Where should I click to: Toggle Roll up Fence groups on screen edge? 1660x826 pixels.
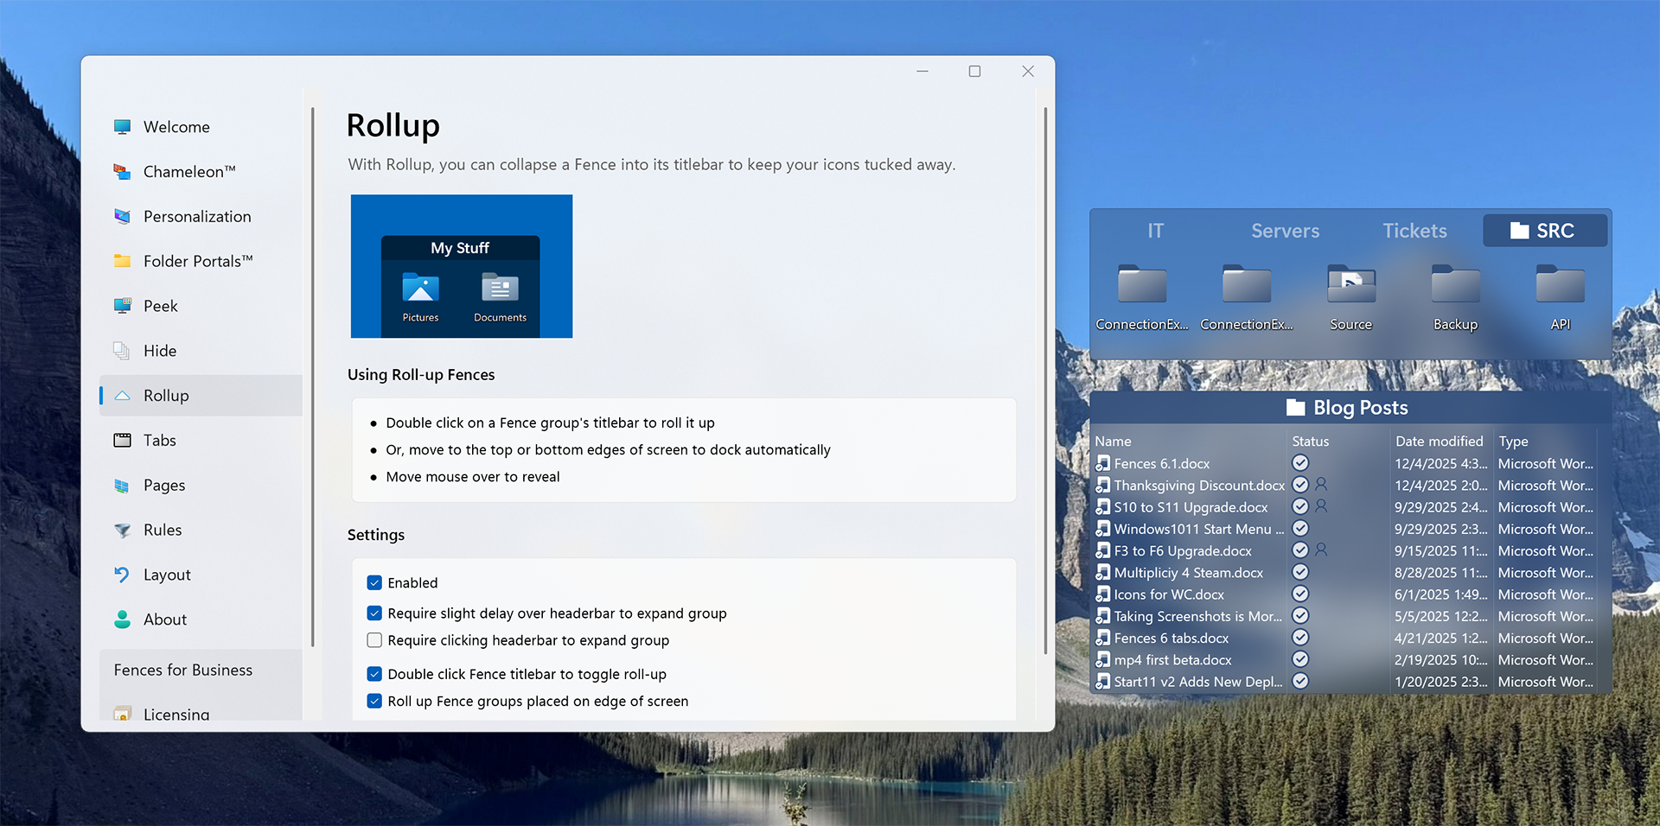[374, 702]
